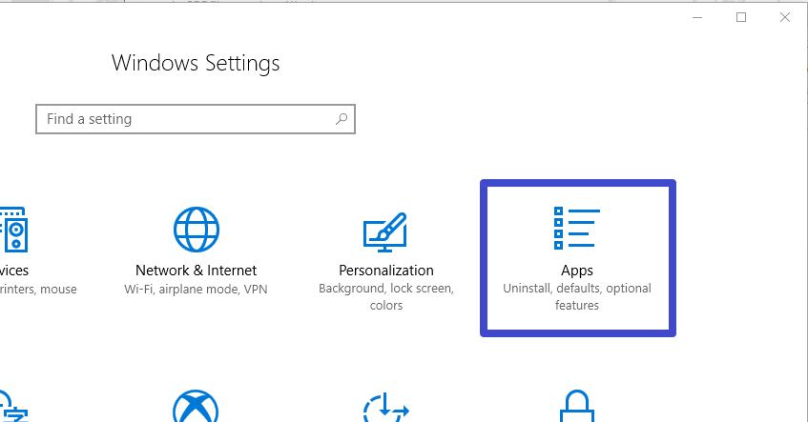Select the Devices speaker icon
This screenshot has height=422, width=808.
[x=13, y=230]
